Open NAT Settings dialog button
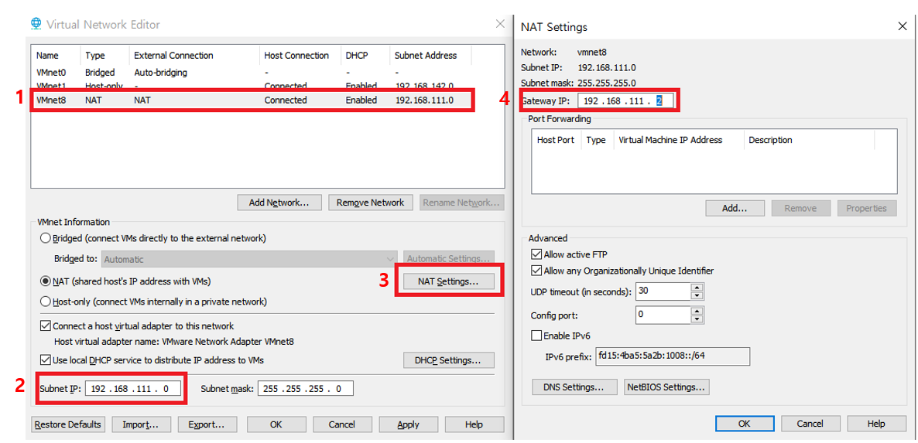 click(x=448, y=281)
